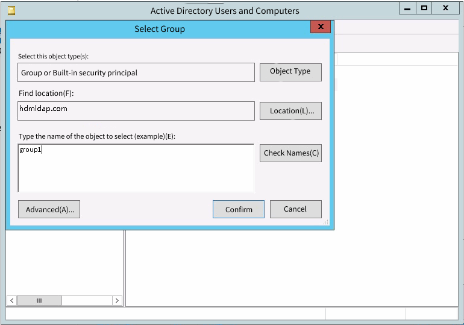464x325 pixels.
Task: Click the dialog resize grip corner
Action: click(x=326, y=222)
